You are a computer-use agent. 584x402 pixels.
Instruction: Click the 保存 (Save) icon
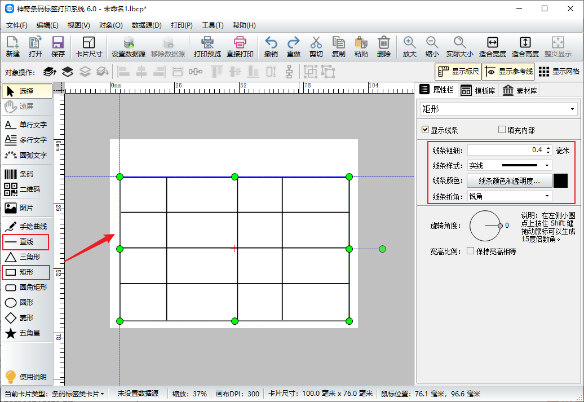(57, 47)
